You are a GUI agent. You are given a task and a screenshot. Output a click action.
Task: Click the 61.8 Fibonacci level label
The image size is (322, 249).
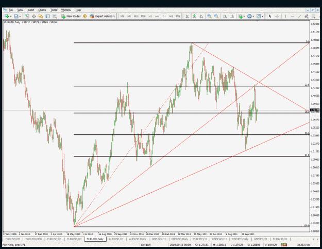307,155
